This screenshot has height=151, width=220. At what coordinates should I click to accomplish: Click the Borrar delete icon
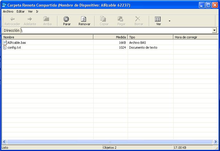[x=138, y=19]
